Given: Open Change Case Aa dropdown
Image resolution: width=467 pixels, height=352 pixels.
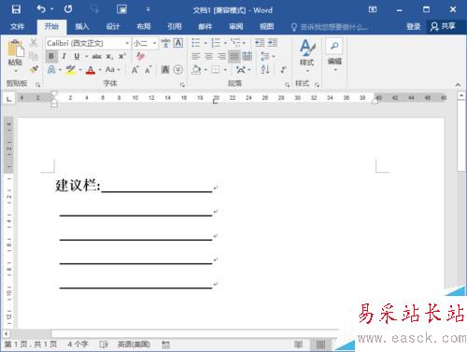Looking at the screenshot, I should (113, 70).
